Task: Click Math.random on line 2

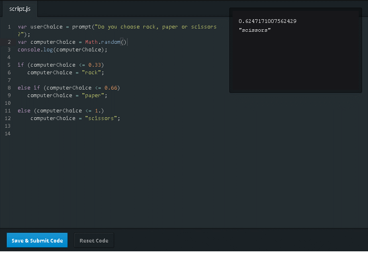Action: tap(103, 42)
